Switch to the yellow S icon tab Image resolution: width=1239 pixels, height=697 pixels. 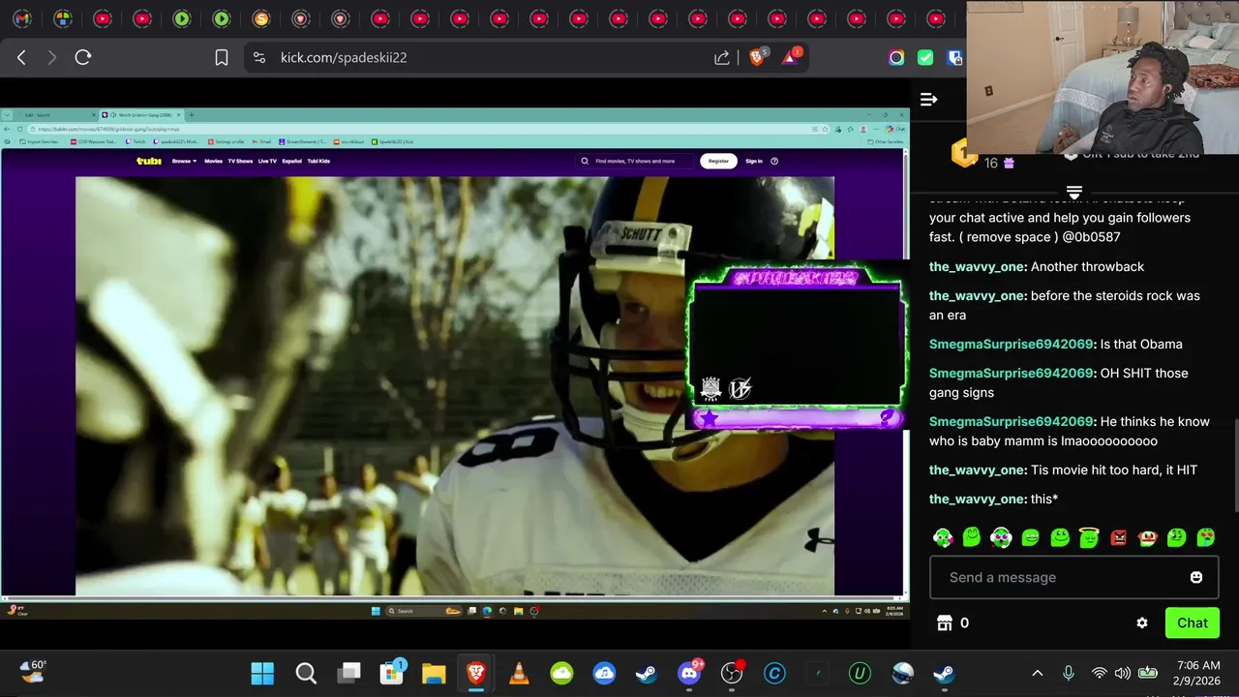click(260, 18)
